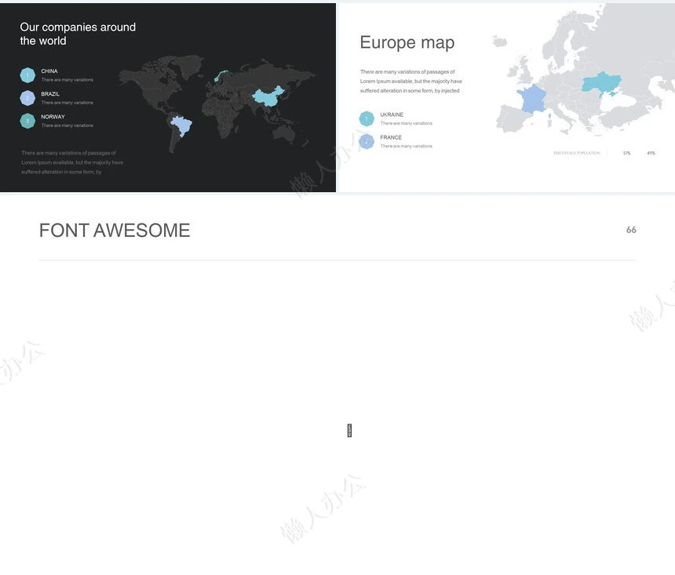Screen dimensions: 675x575
Task: Select the blue number 2 badge beside Brazil
Action: [x=27, y=98]
